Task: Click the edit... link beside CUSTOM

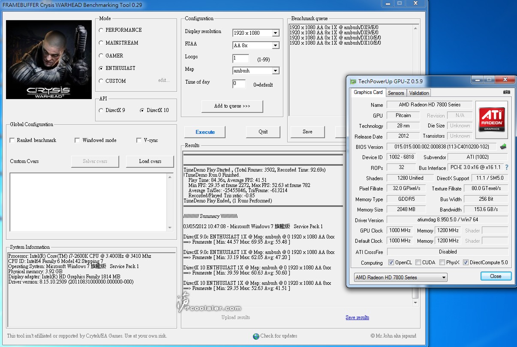Action: [164, 81]
